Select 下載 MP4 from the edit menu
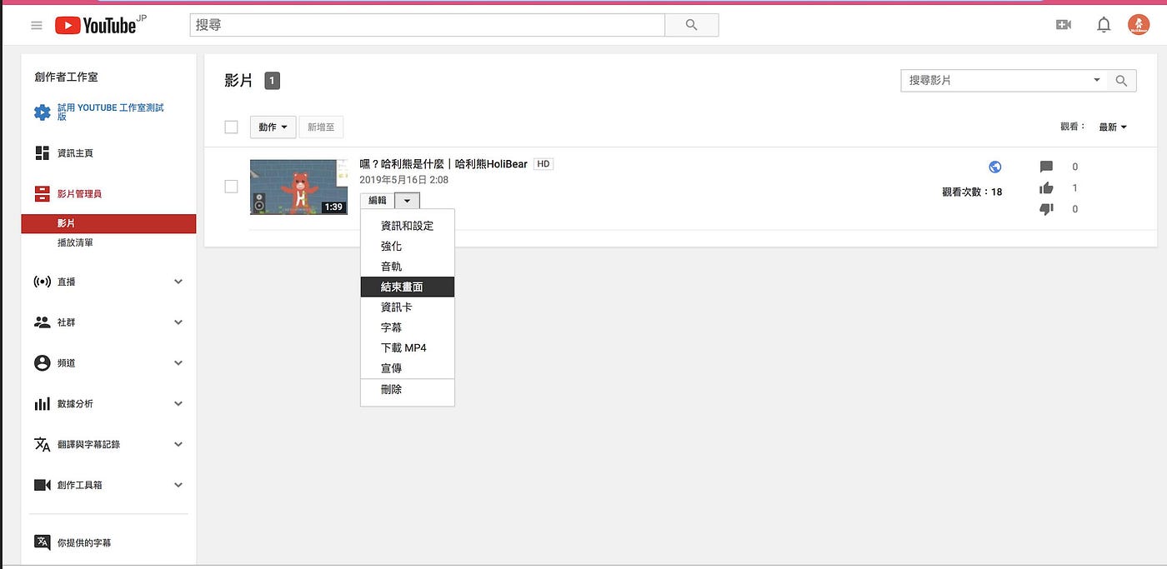Image resolution: width=1167 pixels, height=569 pixels. click(408, 347)
